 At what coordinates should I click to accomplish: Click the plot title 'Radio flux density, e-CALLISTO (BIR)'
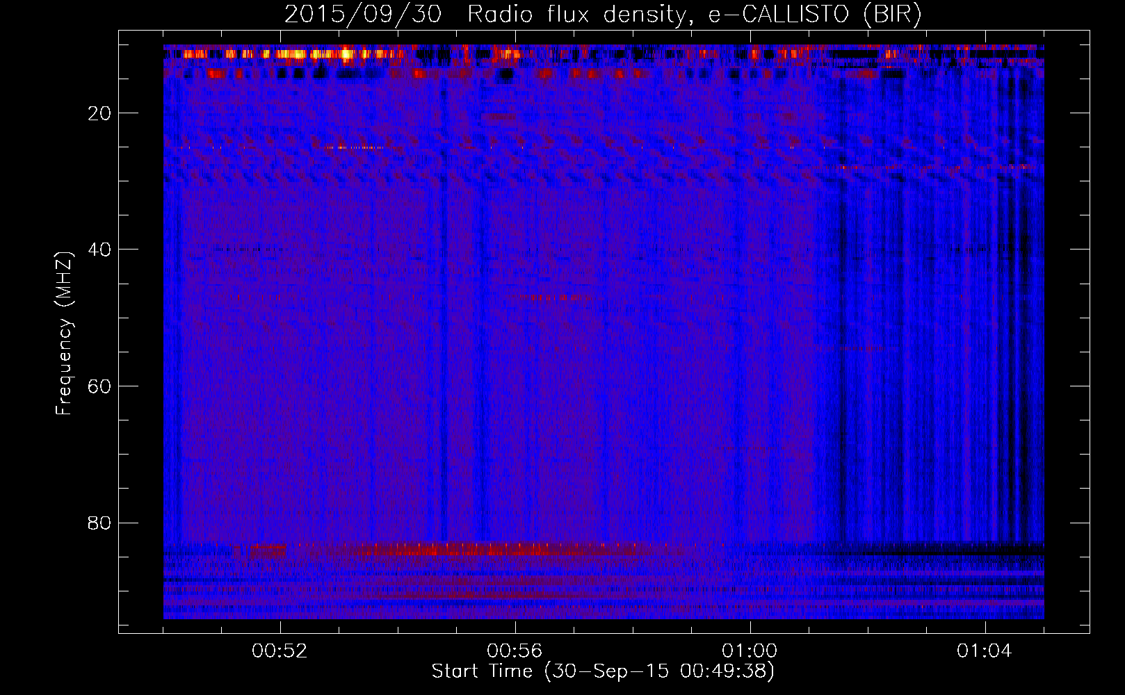[x=695, y=15]
